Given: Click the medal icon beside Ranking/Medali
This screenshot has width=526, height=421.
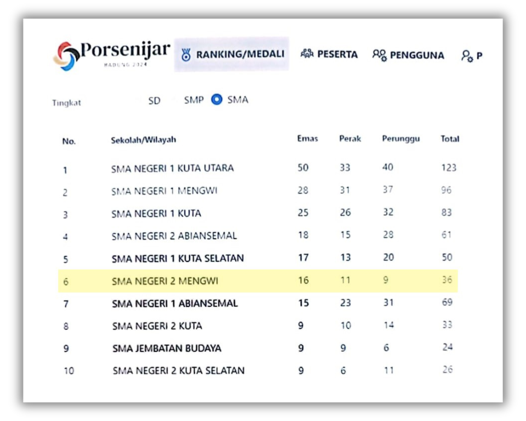Looking at the screenshot, I should pyautogui.click(x=186, y=55).
